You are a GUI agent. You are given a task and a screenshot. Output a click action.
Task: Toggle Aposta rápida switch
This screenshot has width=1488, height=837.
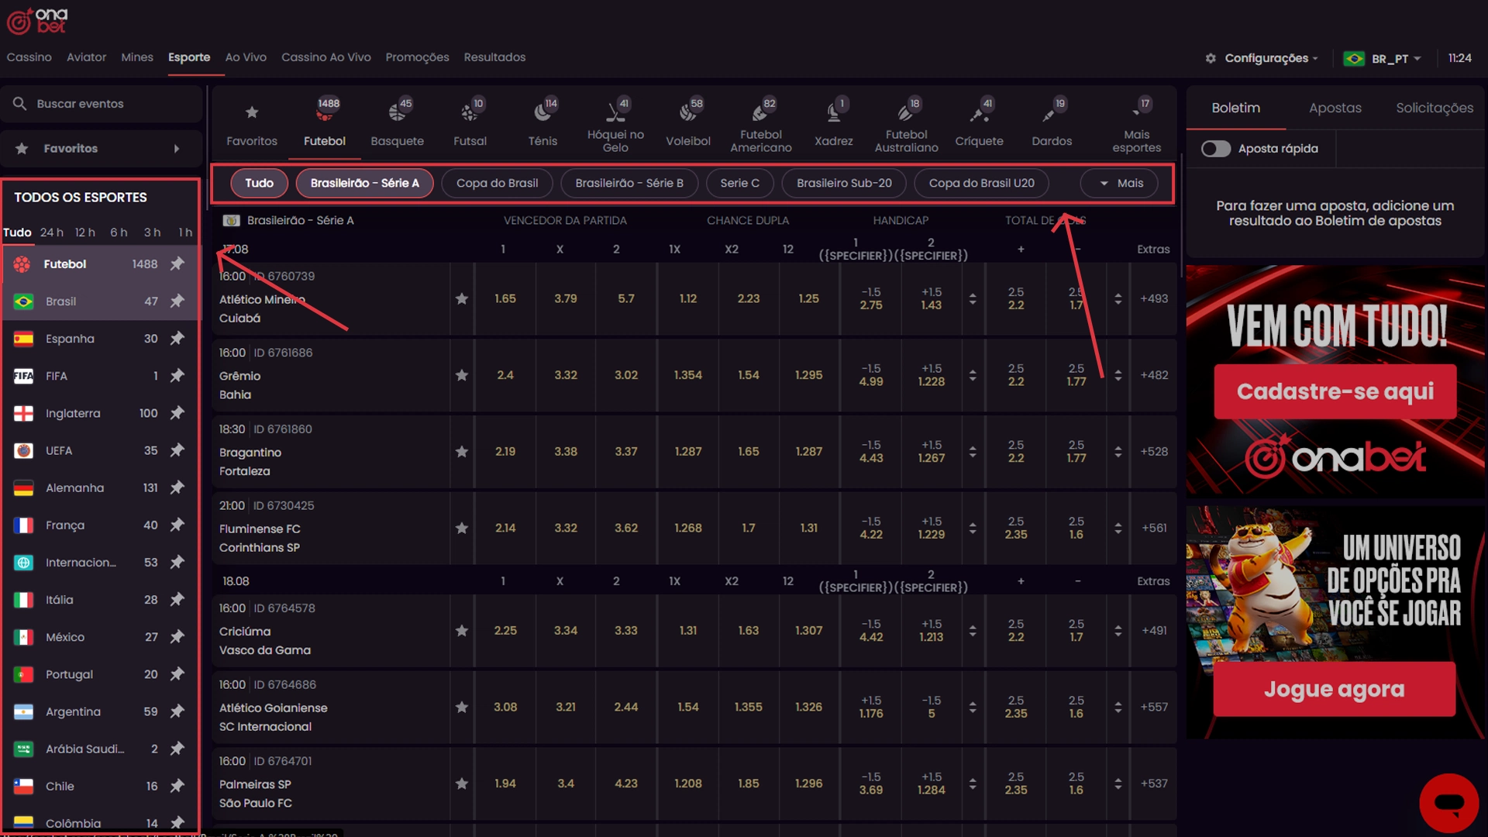point(1215,148)
